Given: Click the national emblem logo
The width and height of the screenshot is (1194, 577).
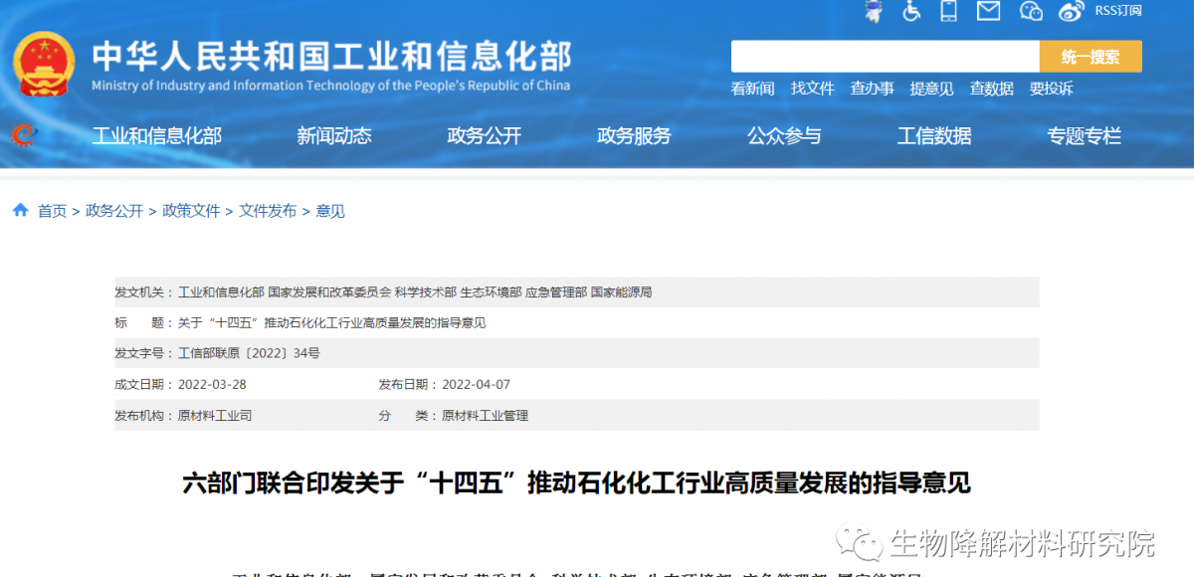Looking at the screenshot, I should click(44, 65).
